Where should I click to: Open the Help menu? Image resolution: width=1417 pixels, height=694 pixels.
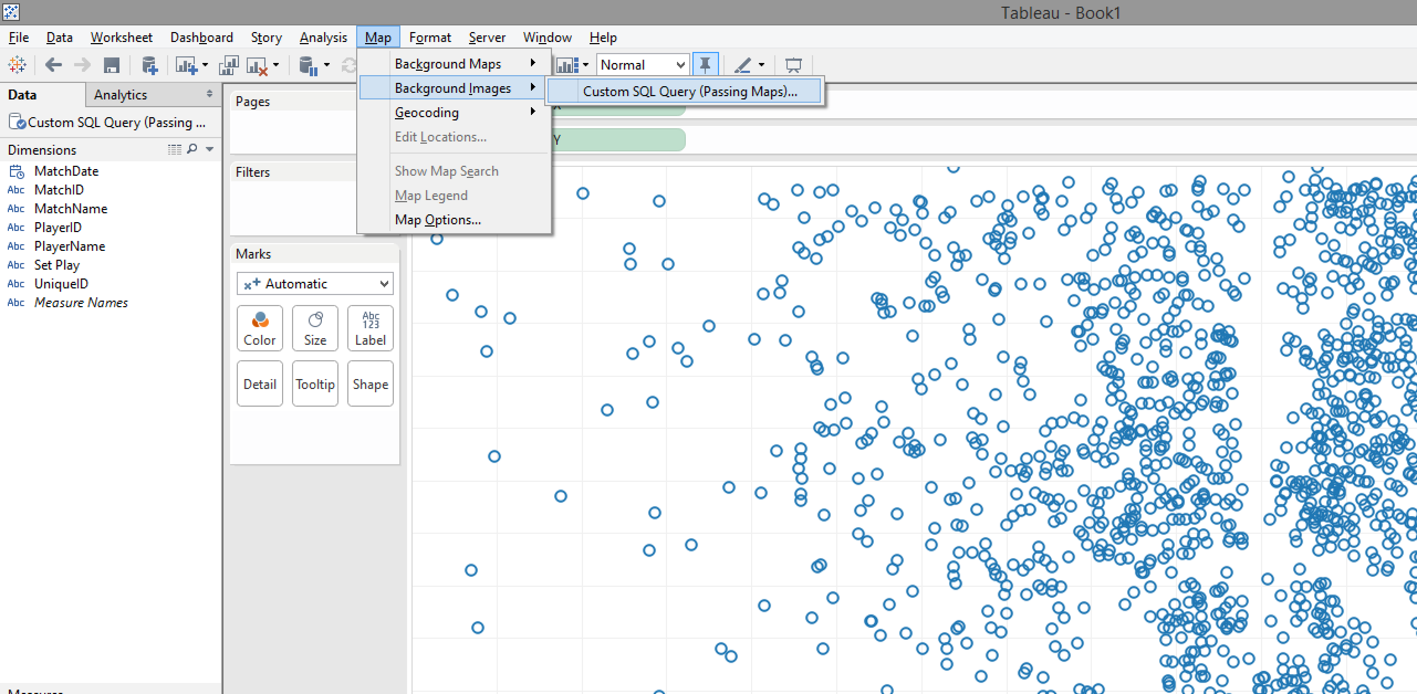(603, 38)
